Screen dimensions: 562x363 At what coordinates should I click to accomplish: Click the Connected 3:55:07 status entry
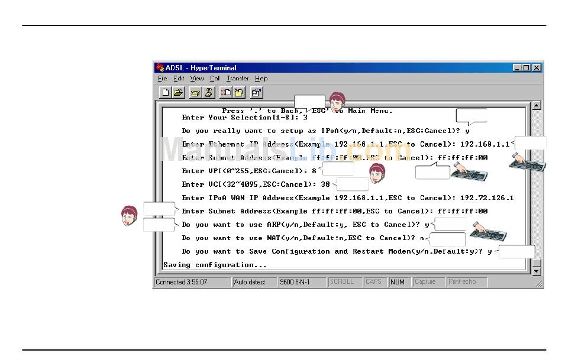point(193,282)
